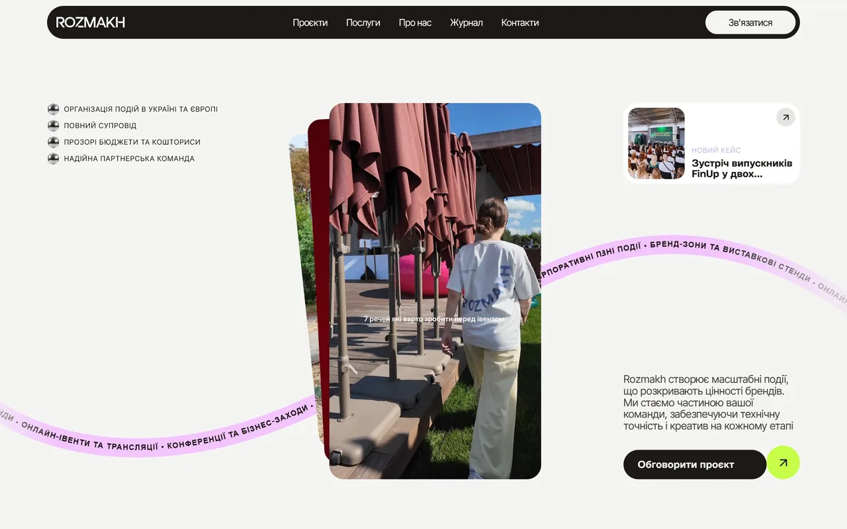Click ОРГАНІЗАЦІЯ ПОДІЙ В УКРАЇНІ ТА ЄВРОПІ text
This screenshot has width=847, height=529.
(x=141, y=109)
